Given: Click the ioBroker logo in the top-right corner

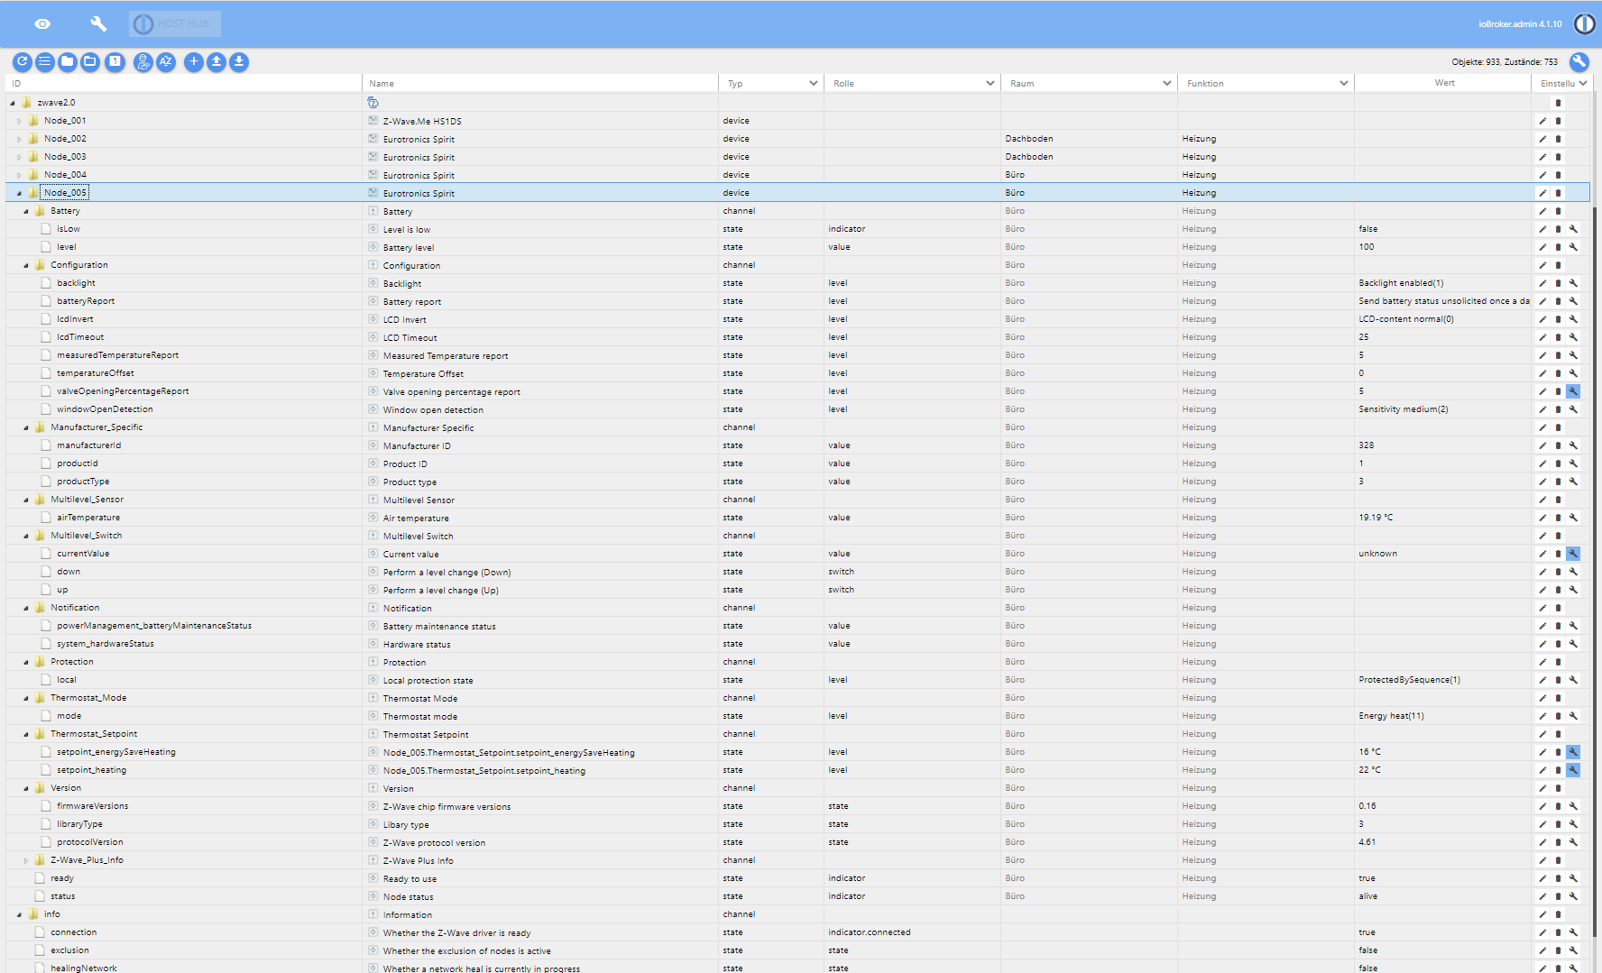Looking at the screenshot, I should 1584,23.
